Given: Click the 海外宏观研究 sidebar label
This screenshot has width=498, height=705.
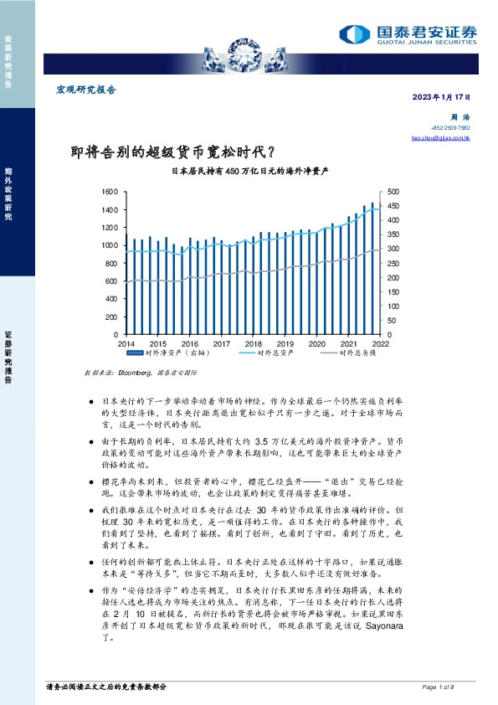Looking at the screenshot, I should tap(8, 193).
